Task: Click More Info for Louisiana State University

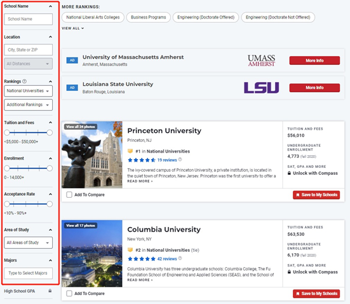Action: pyautogui.click(x=314, y=88)
